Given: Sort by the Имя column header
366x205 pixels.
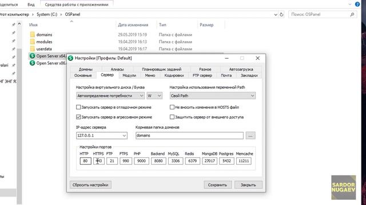Looking at the screenshot, I should pos(33,25).
